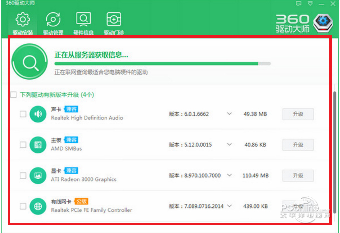Tick the AMD SMBus checkbox

(x=23, y=145)
